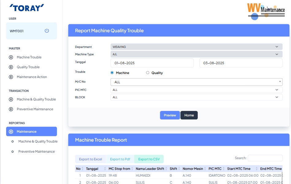Select the Machine trouble radio button
This screenshot has width=291, height=184.
coord(112,73)
